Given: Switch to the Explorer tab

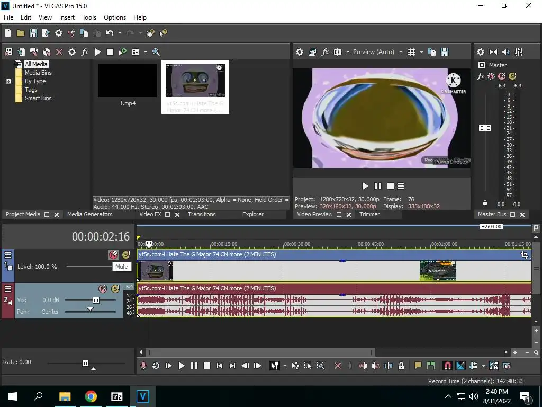Looking at the screenshot, I should 253,214.
